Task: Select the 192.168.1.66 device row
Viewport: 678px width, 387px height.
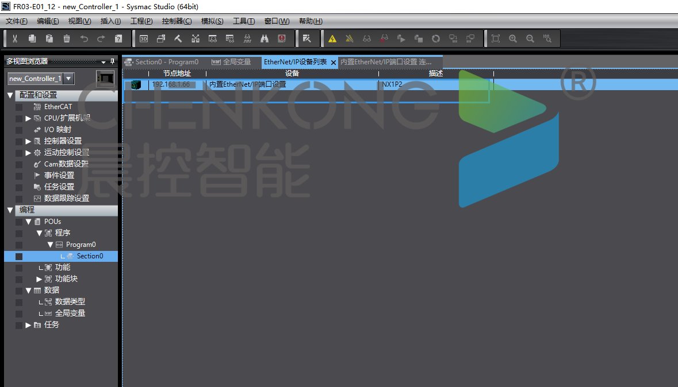Action: (171, 84)
